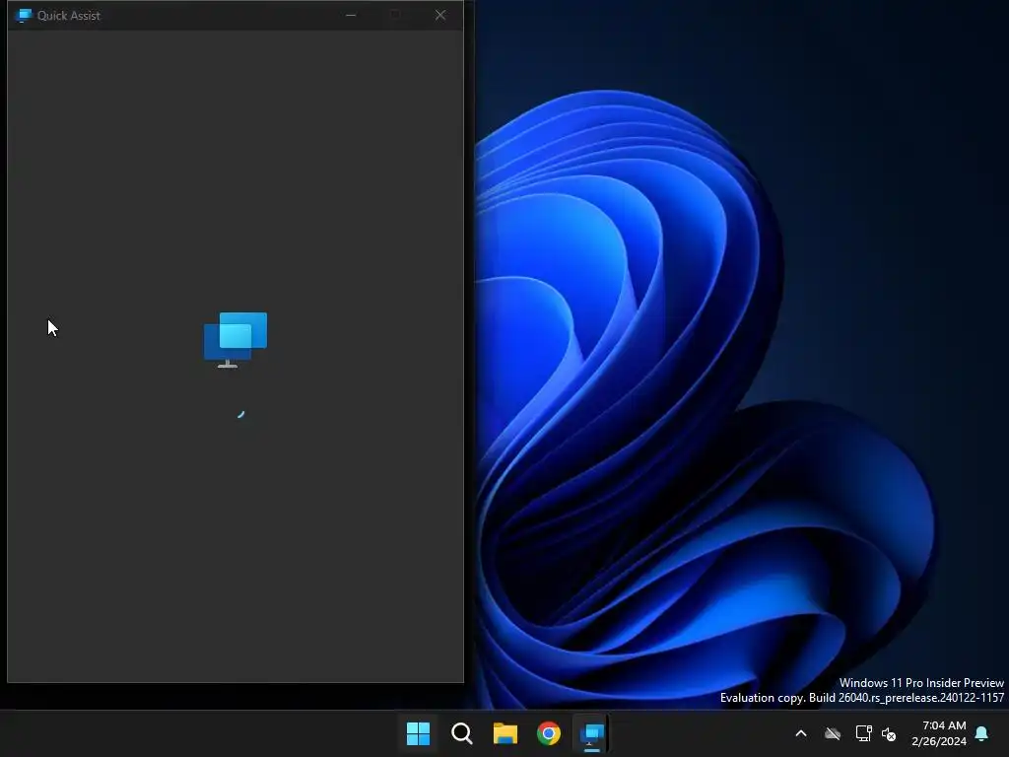Launch File Explorer from taskbar
1009x757 pixels.
tap(505, 733)
